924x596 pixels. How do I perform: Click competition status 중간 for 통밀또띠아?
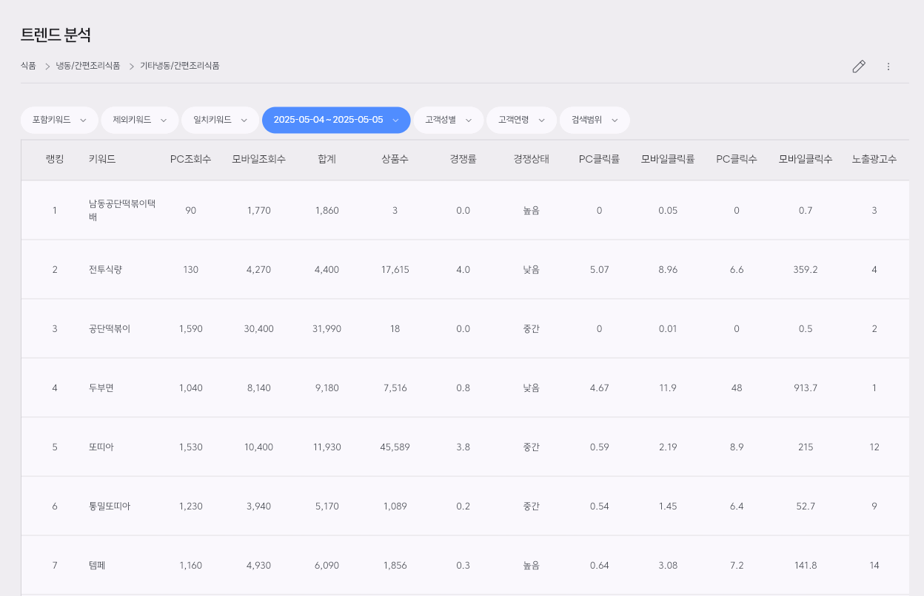point(532,507)
